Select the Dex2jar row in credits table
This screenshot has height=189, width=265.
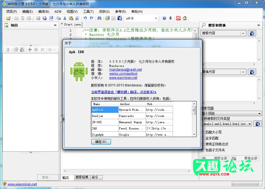132,116
